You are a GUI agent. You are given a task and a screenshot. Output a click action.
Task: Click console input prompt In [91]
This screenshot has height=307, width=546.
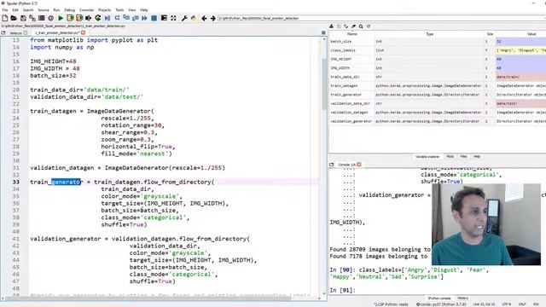342,290
